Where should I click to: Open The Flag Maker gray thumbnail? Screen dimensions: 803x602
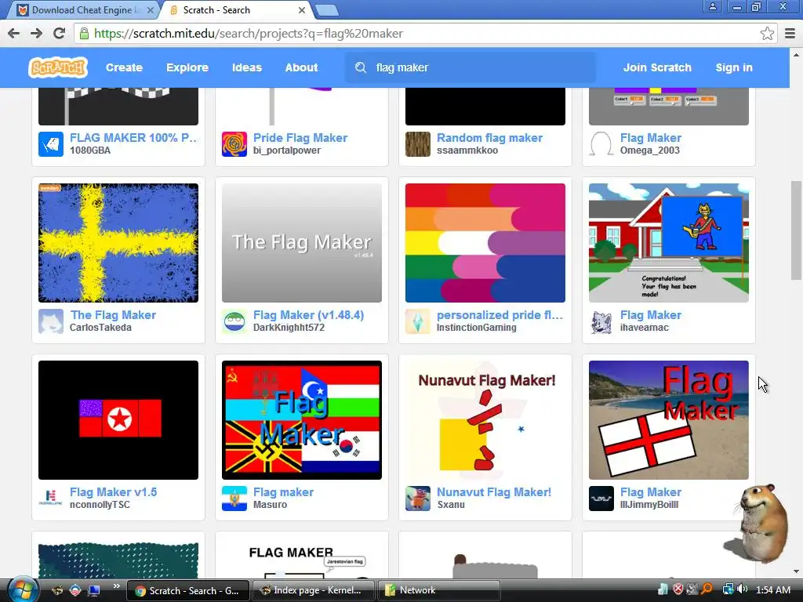tap(302, 243)
